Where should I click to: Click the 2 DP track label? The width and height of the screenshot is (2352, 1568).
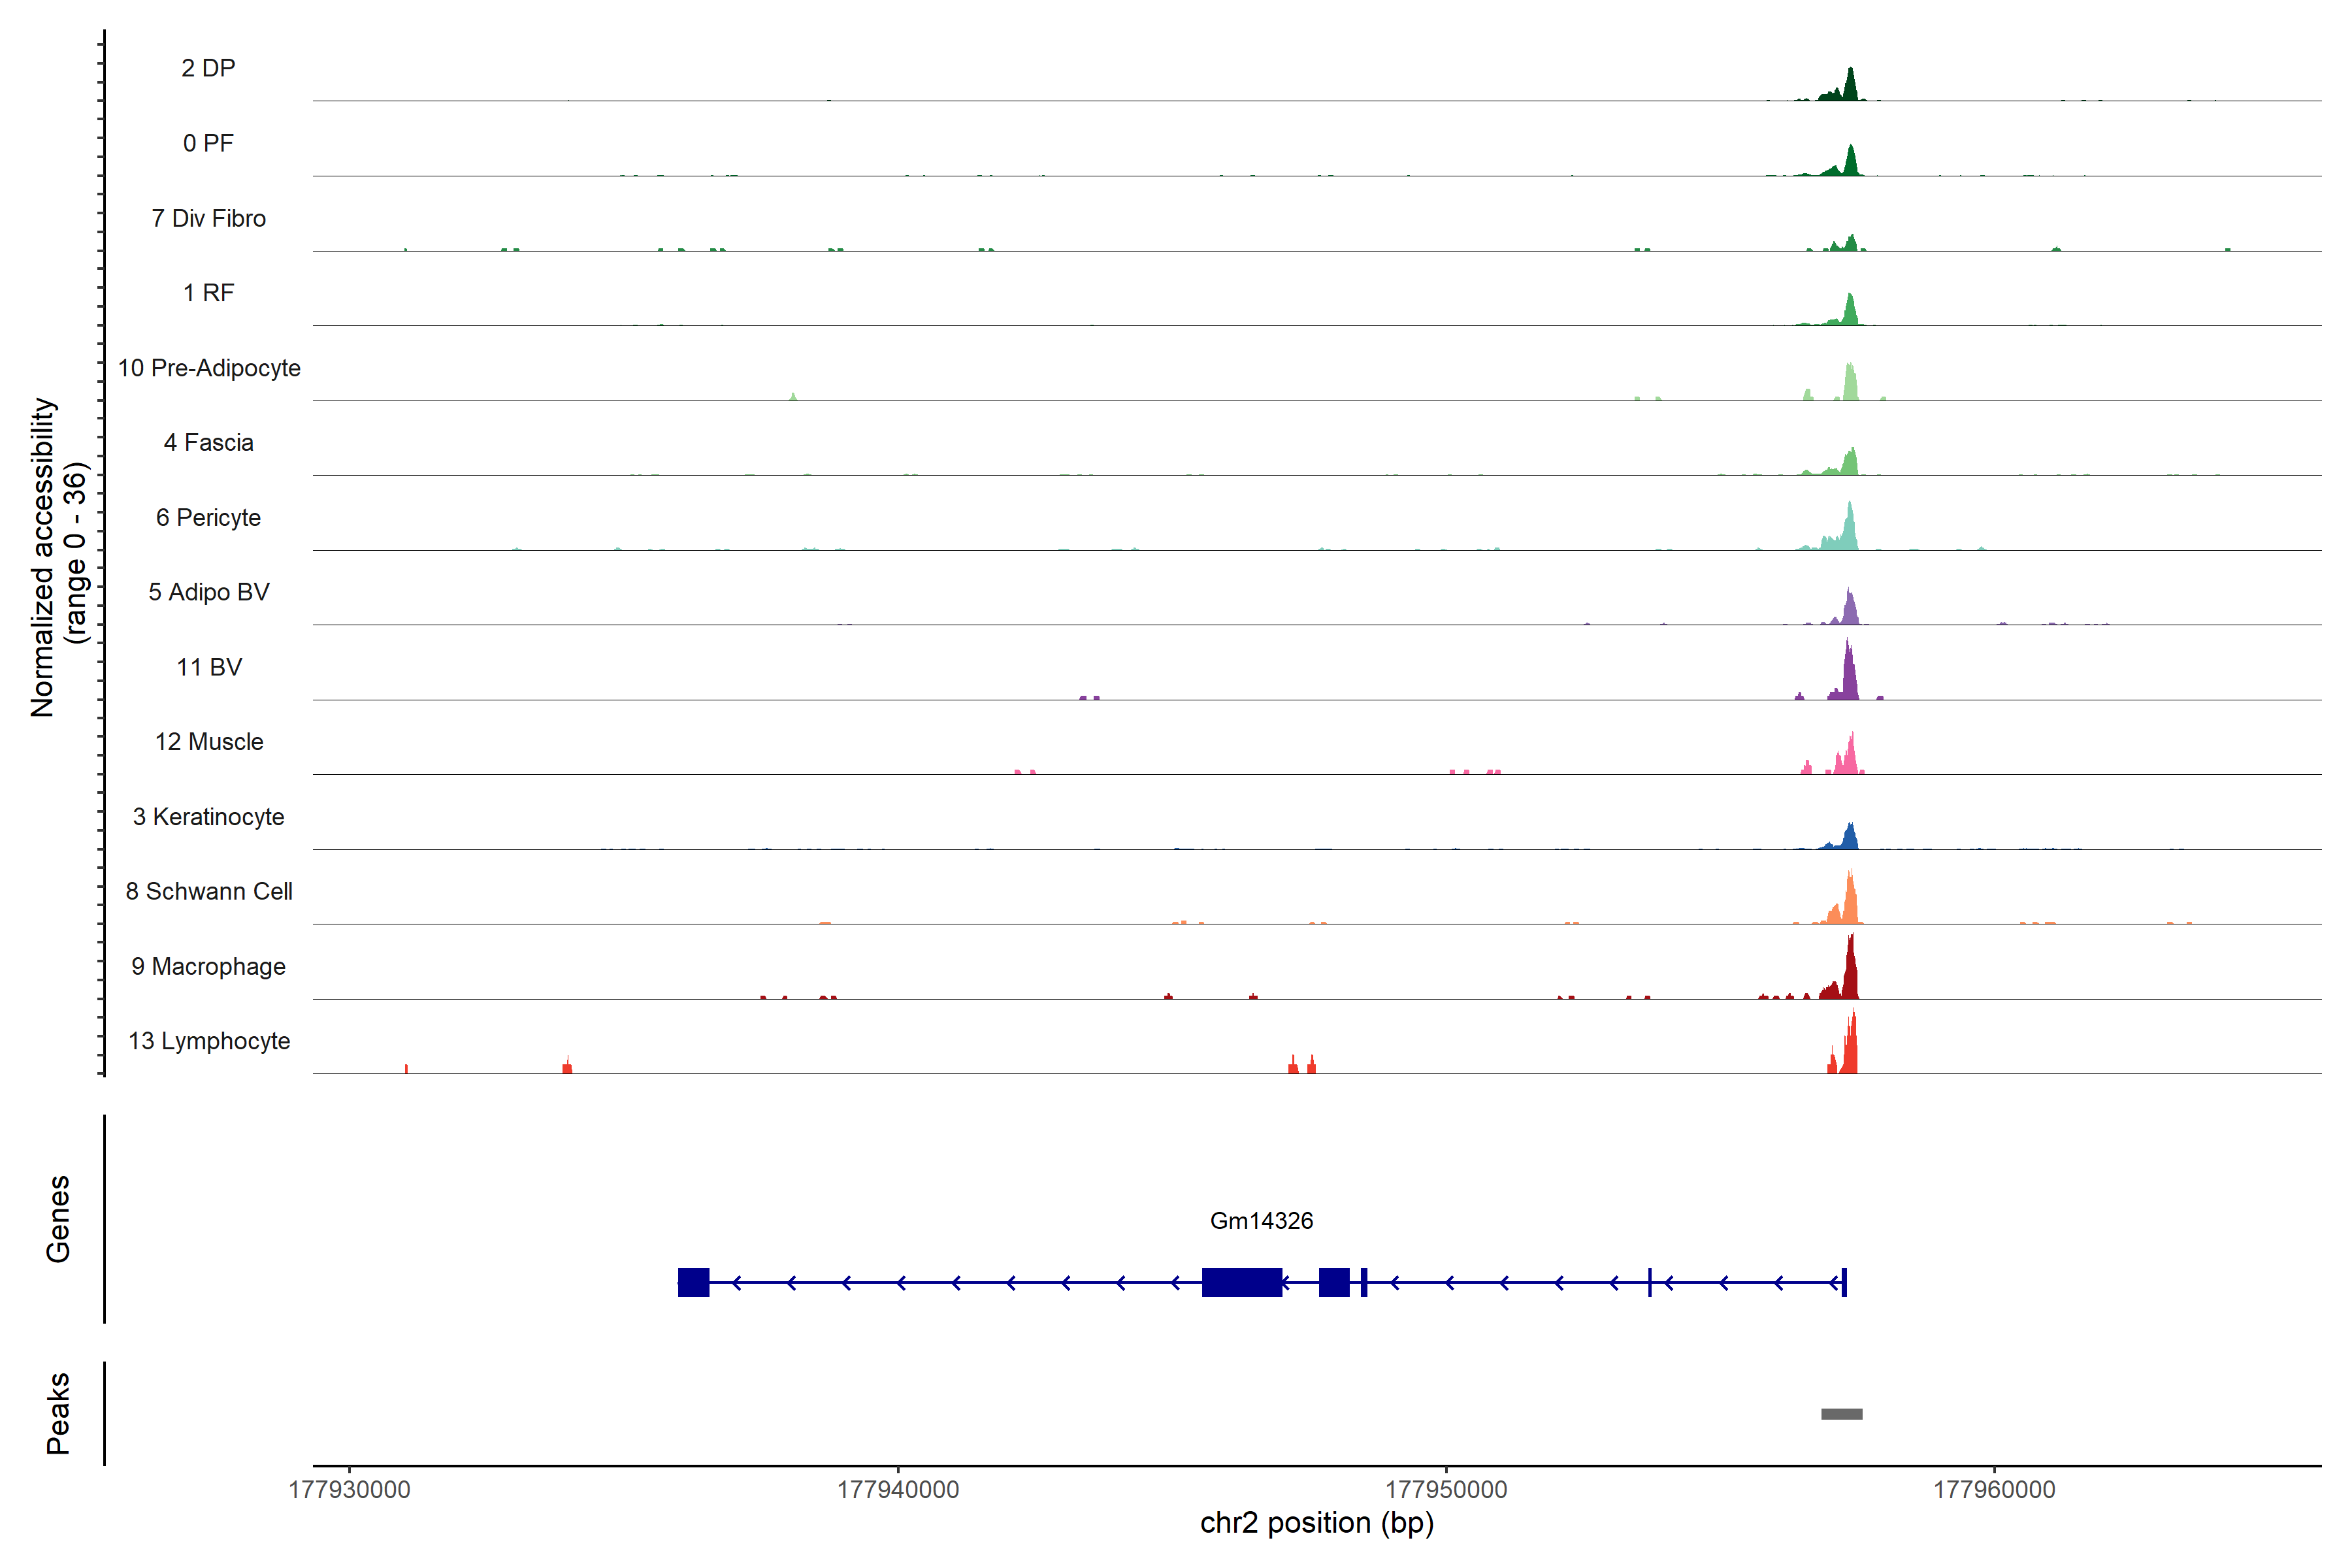click(x=208, y=68)
